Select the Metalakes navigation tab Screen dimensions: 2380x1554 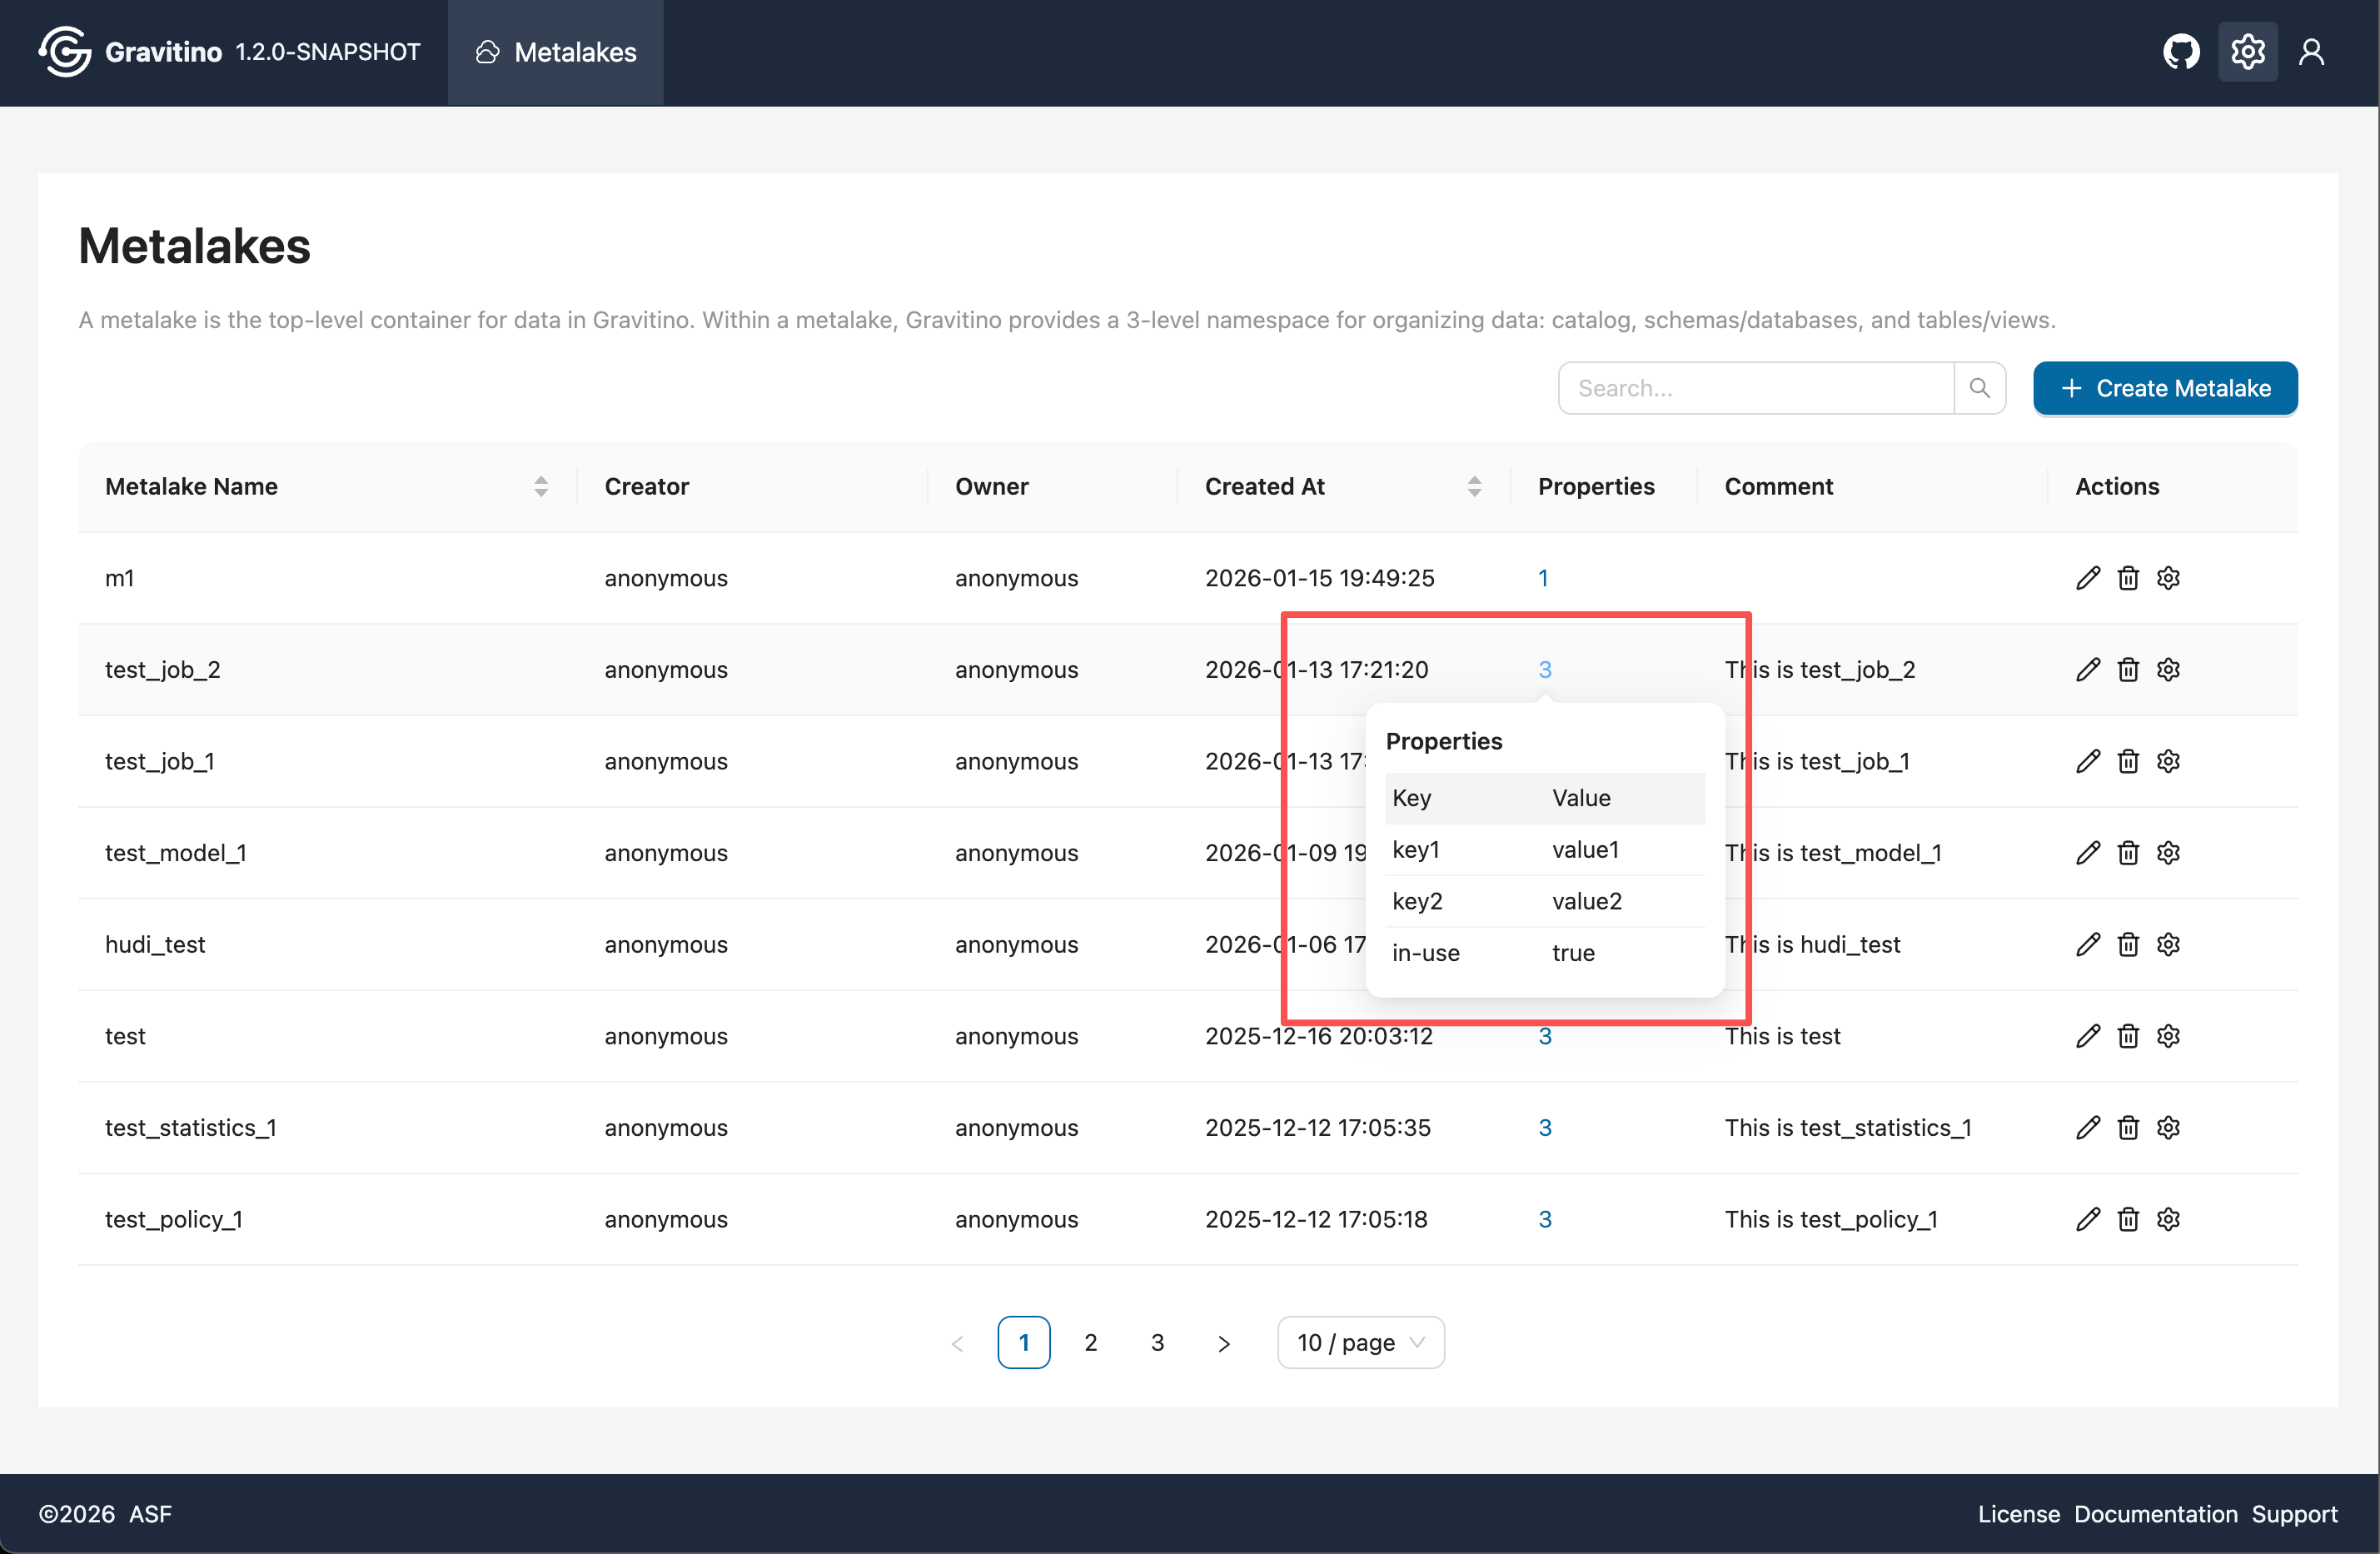point(555,52)
